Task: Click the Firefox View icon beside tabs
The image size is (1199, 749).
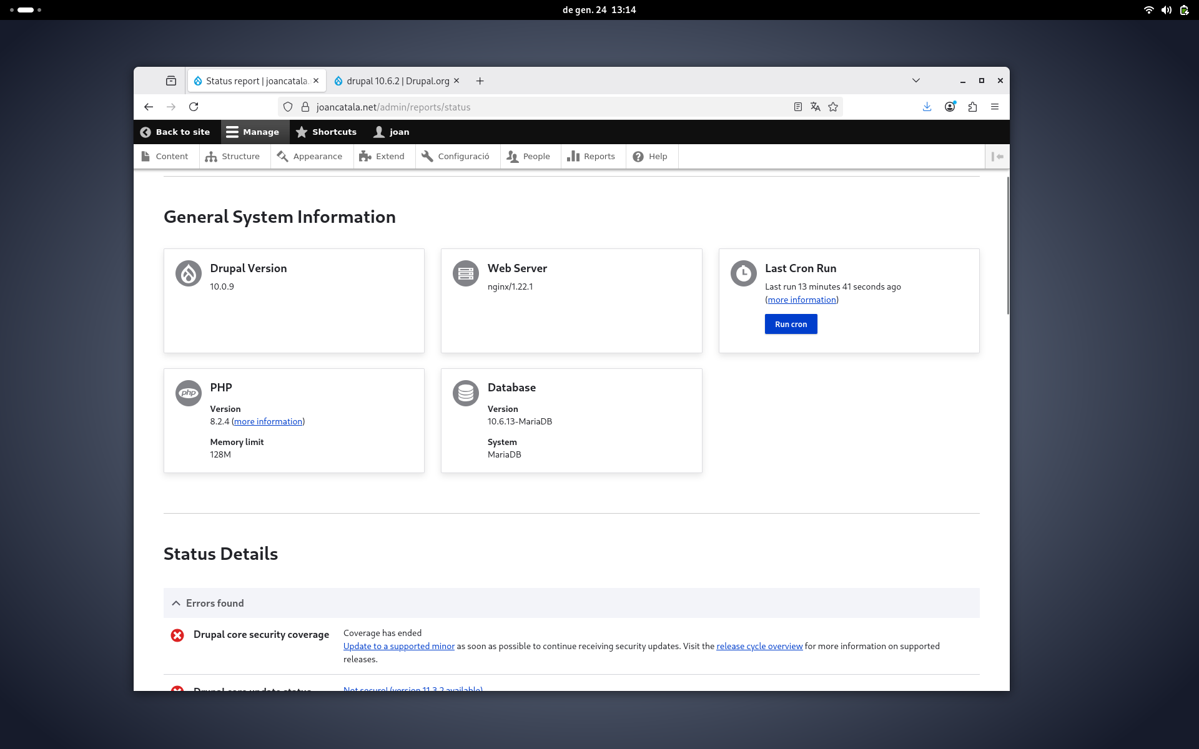Action: (171, 81)
